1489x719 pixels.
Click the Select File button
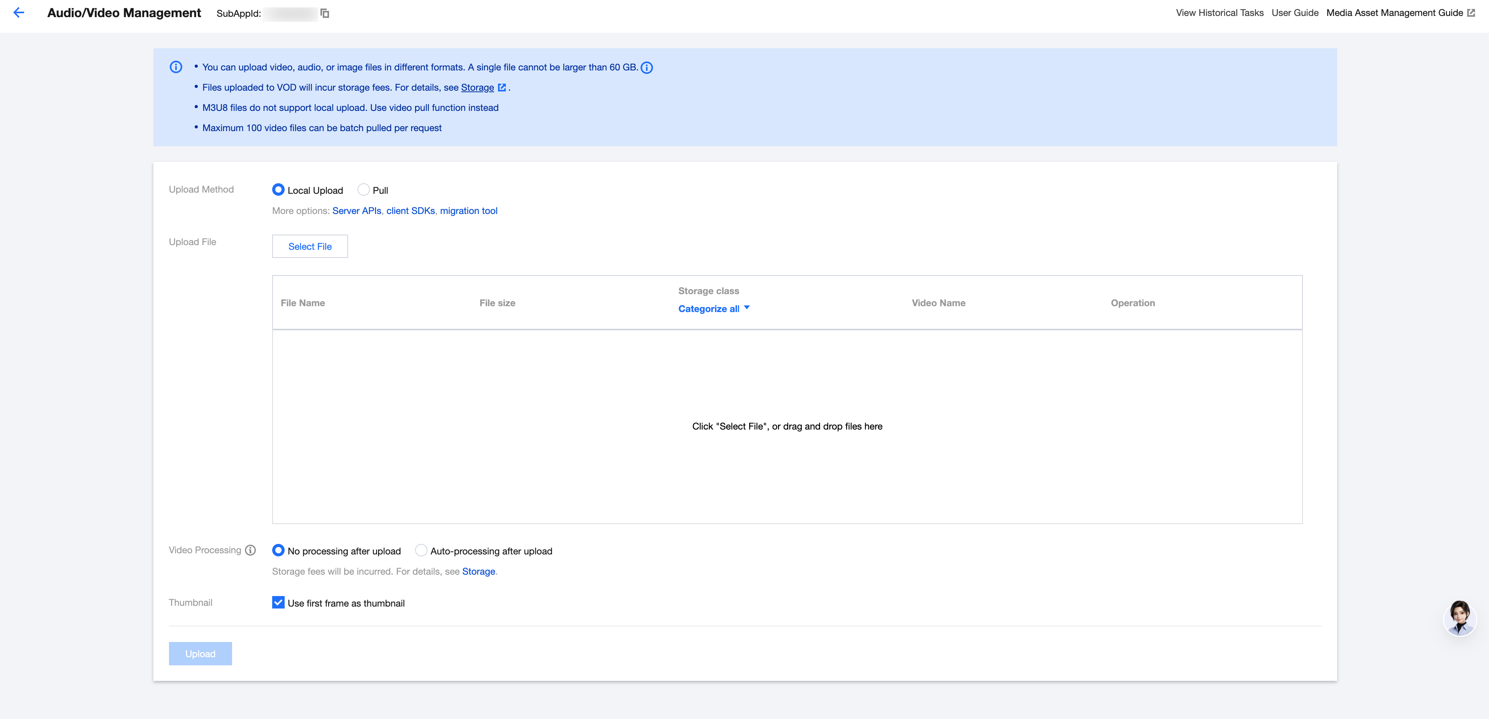point(310,247)
